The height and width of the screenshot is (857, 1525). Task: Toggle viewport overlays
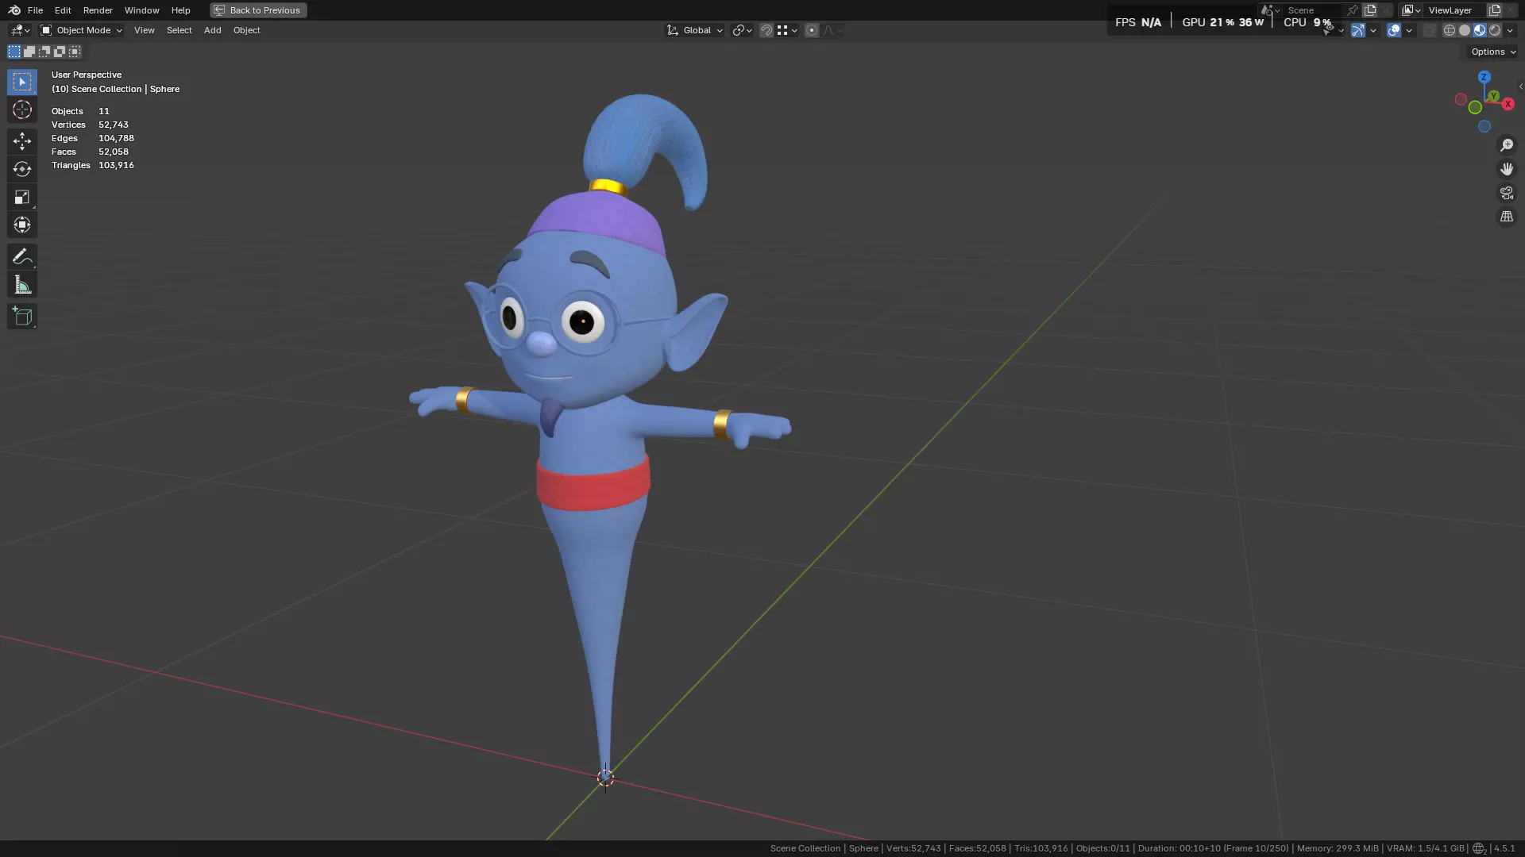point(1393,30)
